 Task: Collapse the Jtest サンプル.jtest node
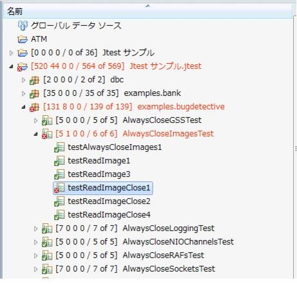pyautogui.click(x=11, y=66)
